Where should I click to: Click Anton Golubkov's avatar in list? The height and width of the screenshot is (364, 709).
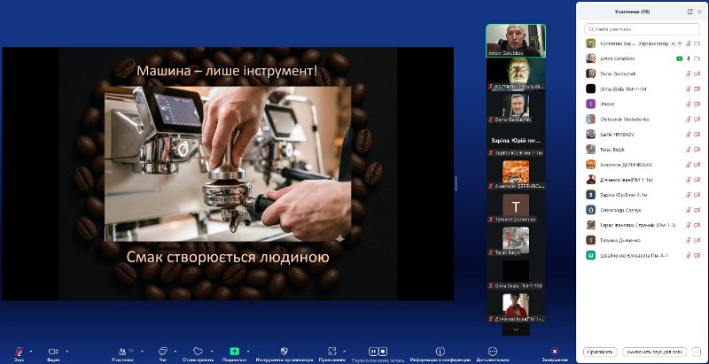coord(590,58)
